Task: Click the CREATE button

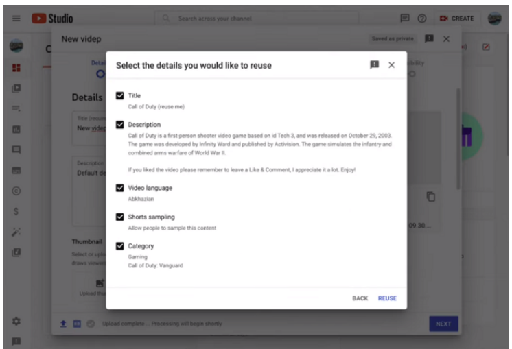Action: (457, 19)
